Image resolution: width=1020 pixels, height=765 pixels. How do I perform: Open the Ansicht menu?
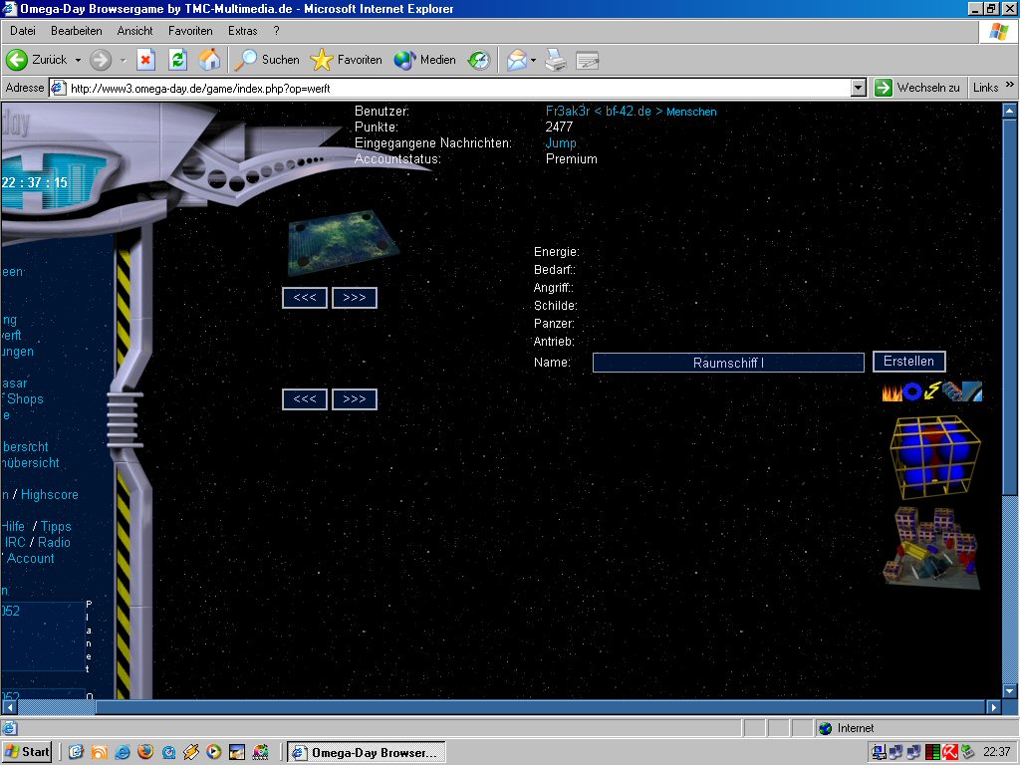coord(134,31)
